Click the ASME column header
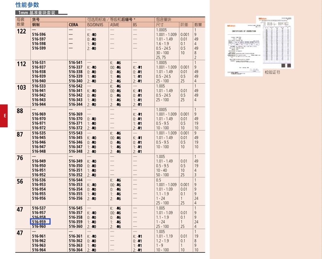Image resolution: width=322 pixels, height=259 pixels. click(114, 25)
